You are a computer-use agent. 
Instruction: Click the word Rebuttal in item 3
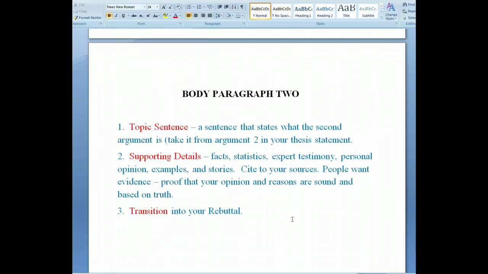coord(225,211)
